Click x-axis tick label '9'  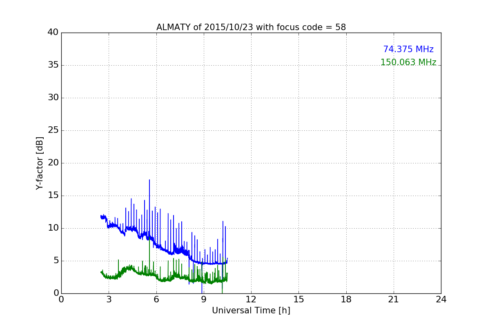coord(204,300)
